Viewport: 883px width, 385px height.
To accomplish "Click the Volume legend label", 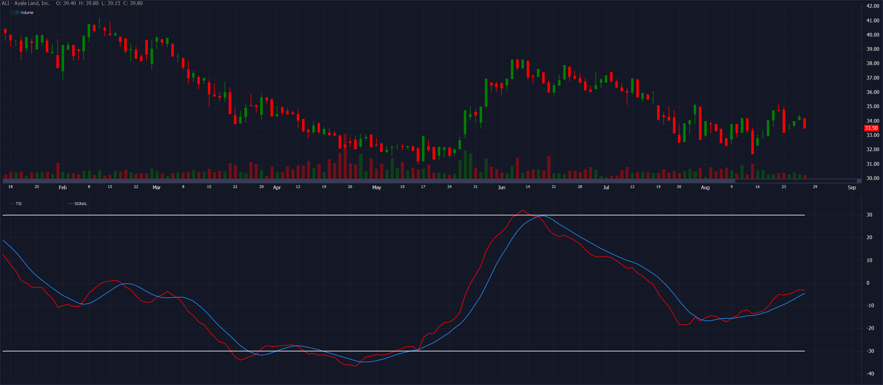I will (27, 13).
